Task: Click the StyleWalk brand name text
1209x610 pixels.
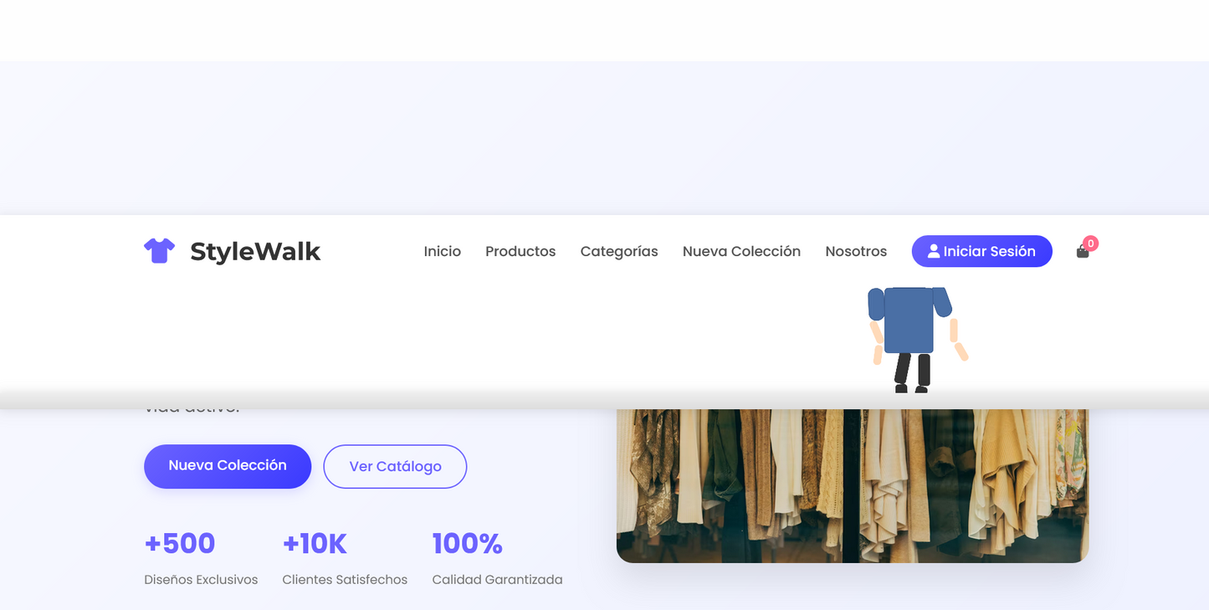Action: coord(255,250)
